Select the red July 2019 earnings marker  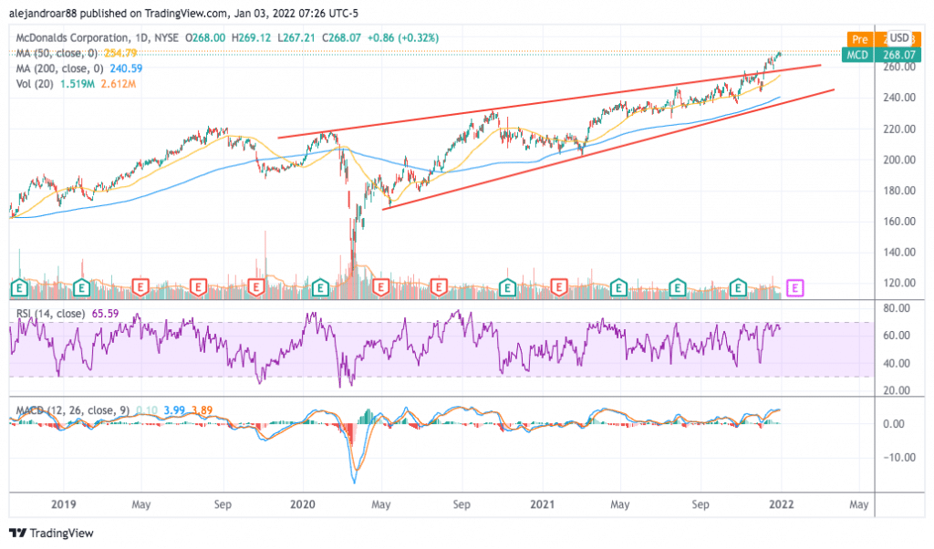coord(198,288)
